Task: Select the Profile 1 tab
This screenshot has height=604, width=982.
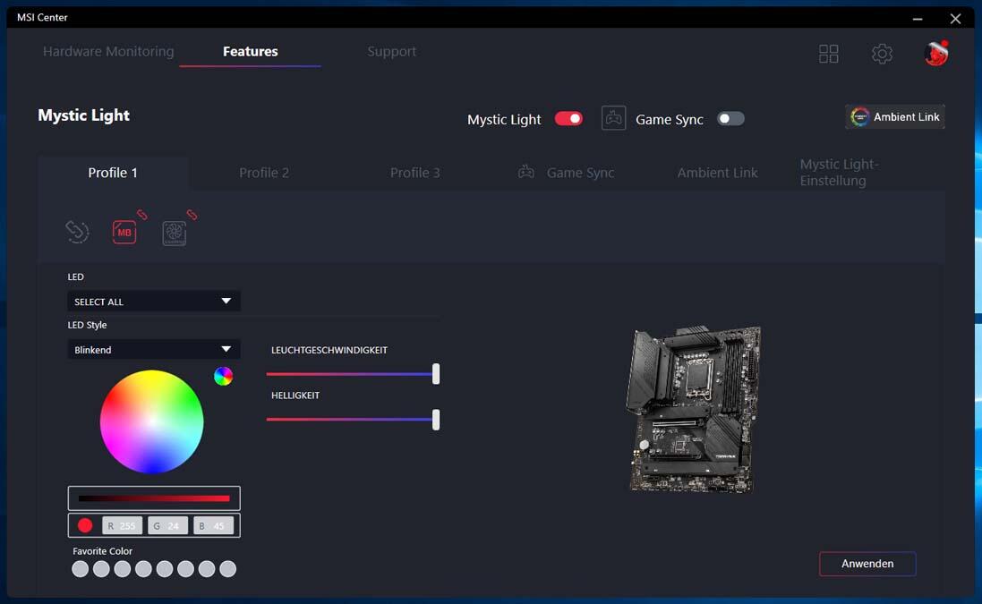Action: pyautogui.click(x=113, y=173)
